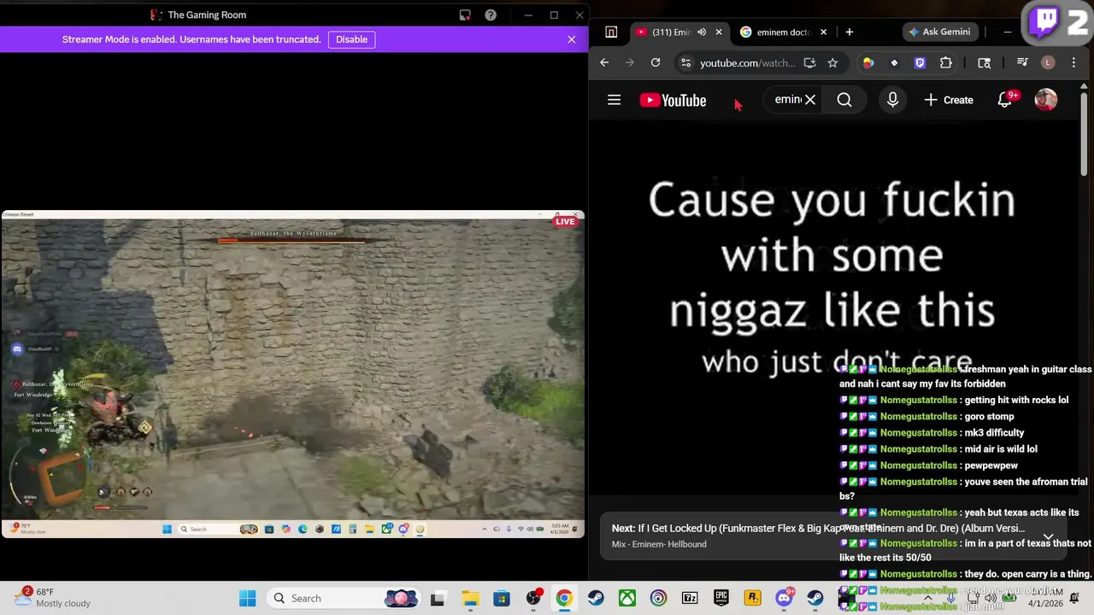Open Google Chrome from the taskbar
The image size is (1094, 615).
point(564,598)
